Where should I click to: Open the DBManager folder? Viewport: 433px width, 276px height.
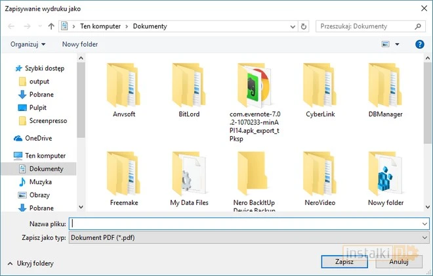pos(386,86)
